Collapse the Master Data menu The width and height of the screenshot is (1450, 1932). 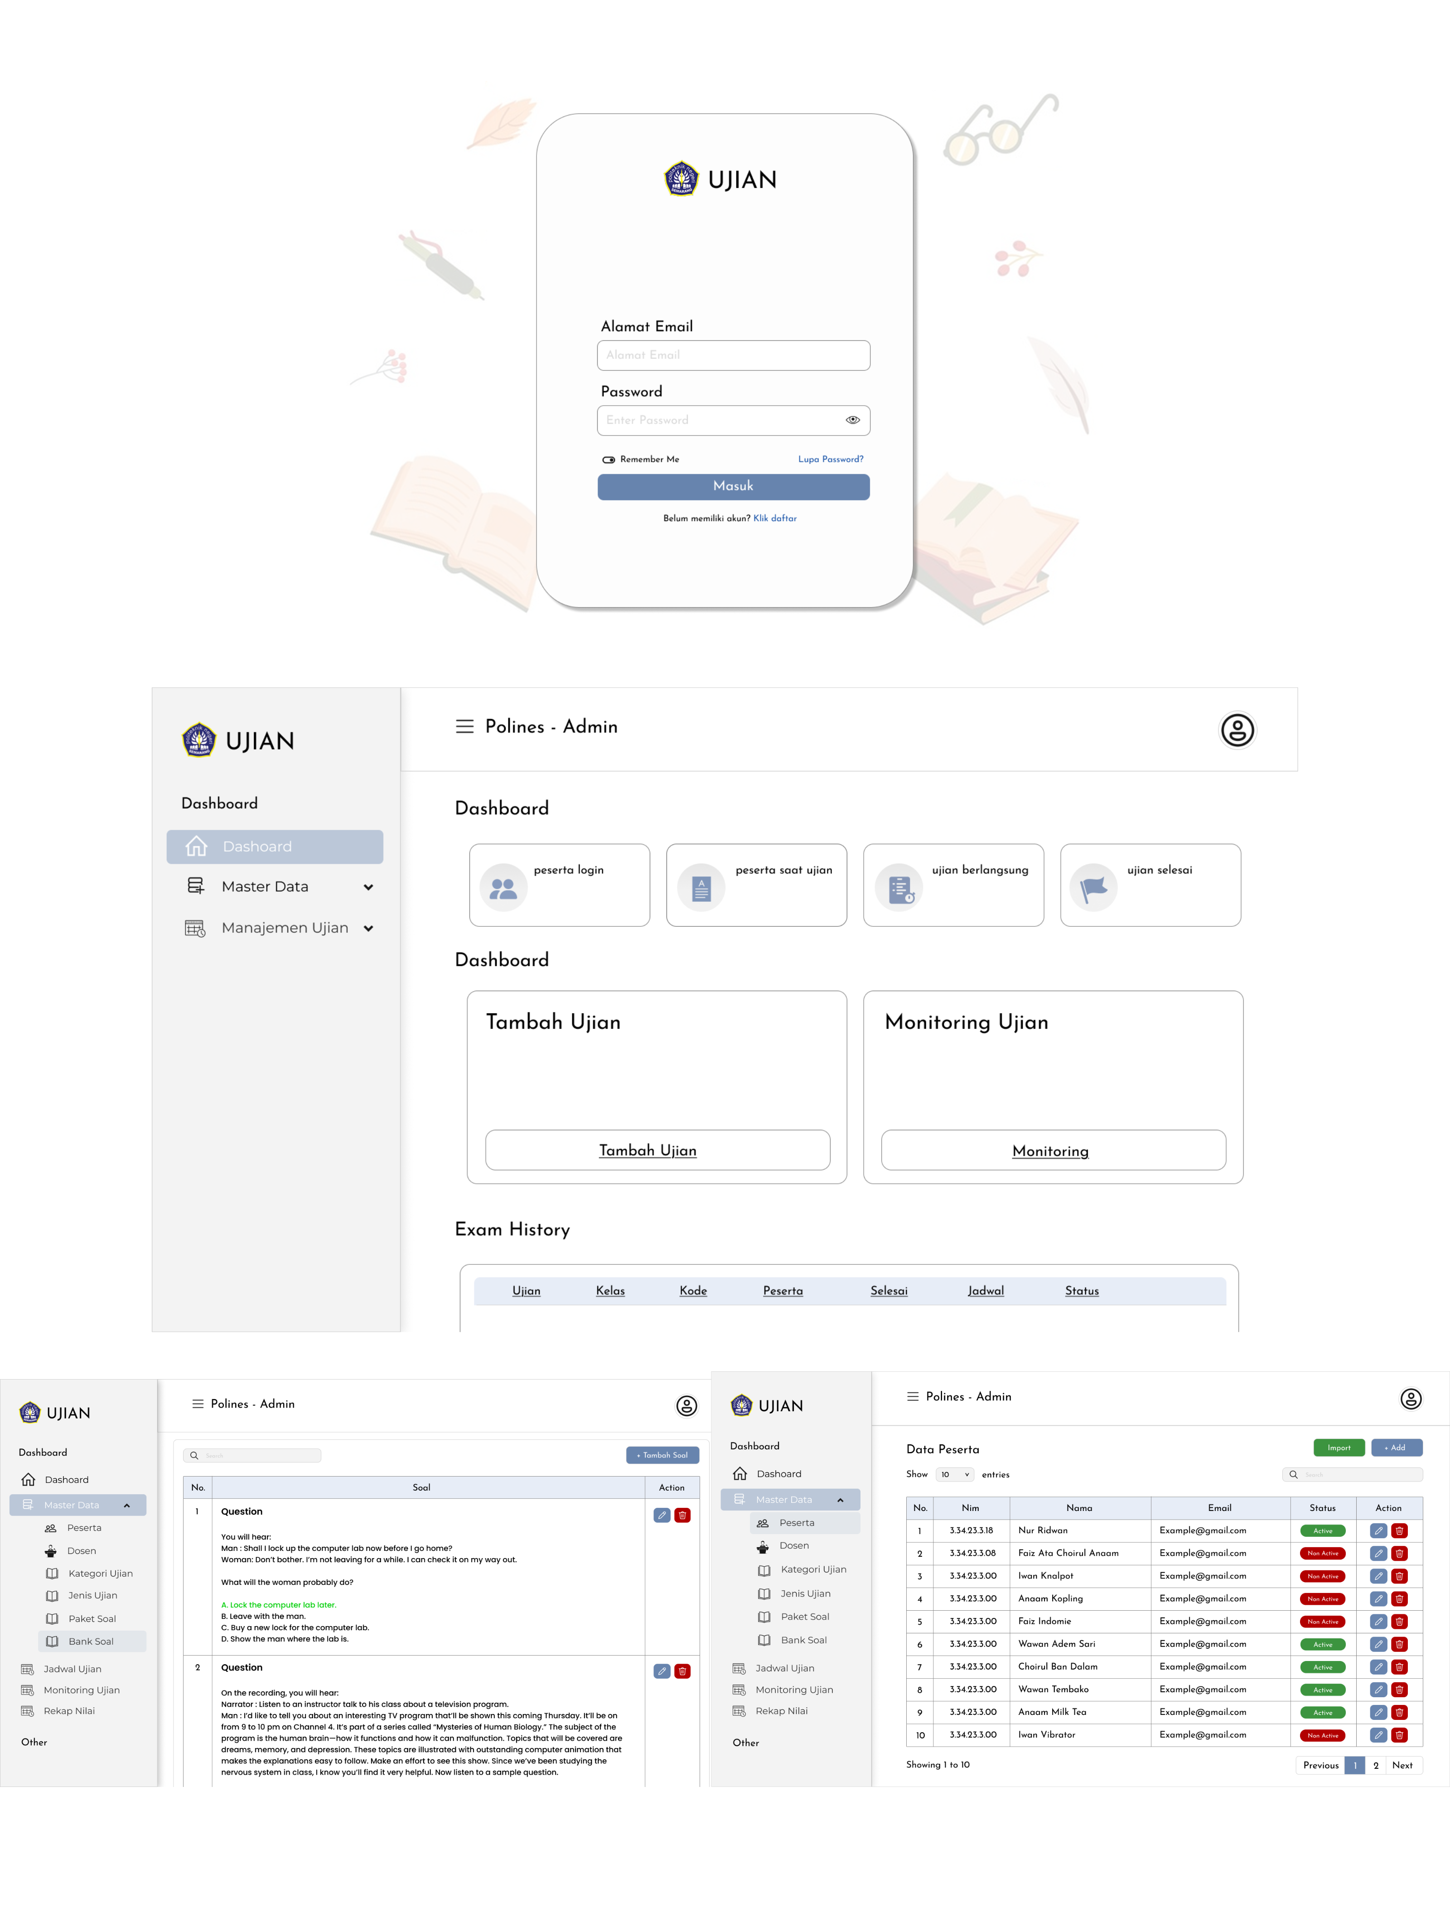[127, 1505]
